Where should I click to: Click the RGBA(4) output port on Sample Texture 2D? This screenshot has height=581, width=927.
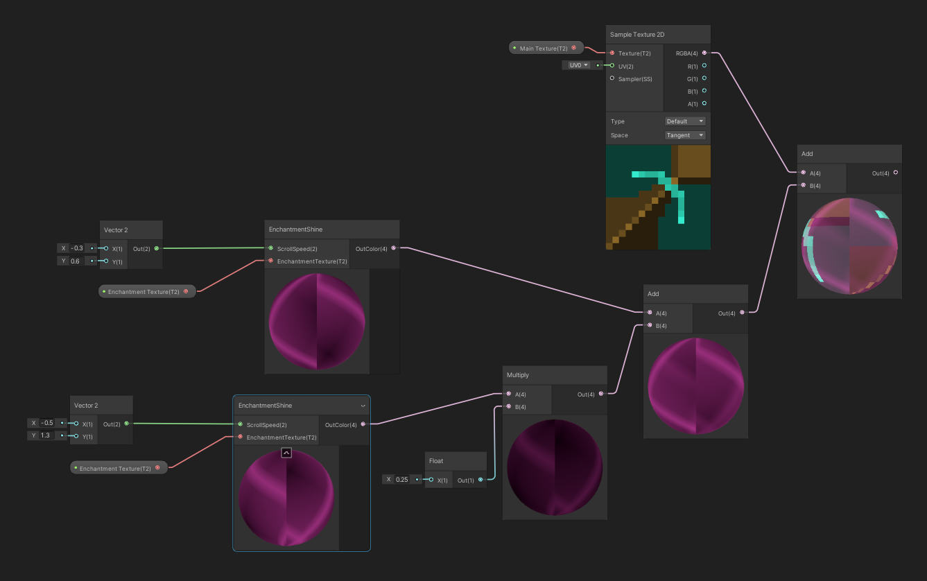click(x=704, y=53)
